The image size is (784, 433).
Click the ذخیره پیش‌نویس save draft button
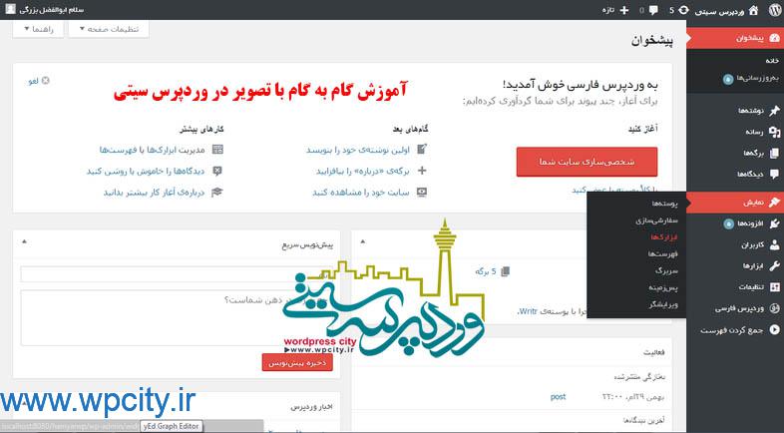[297, 362]
